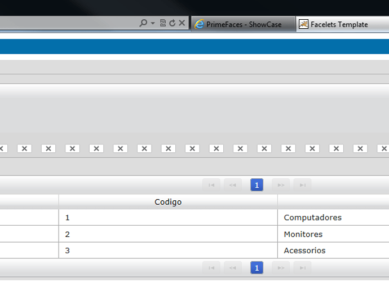Click the Monitores table cell
Screen dimensions: 389x282
click(333, 234)
